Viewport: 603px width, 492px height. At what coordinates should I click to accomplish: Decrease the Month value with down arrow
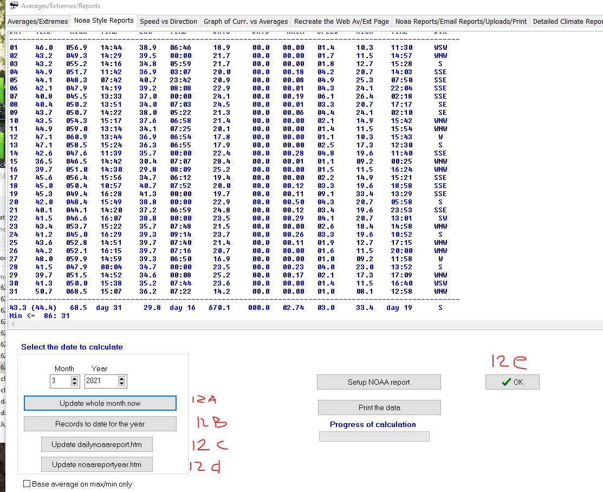point(75,384)
